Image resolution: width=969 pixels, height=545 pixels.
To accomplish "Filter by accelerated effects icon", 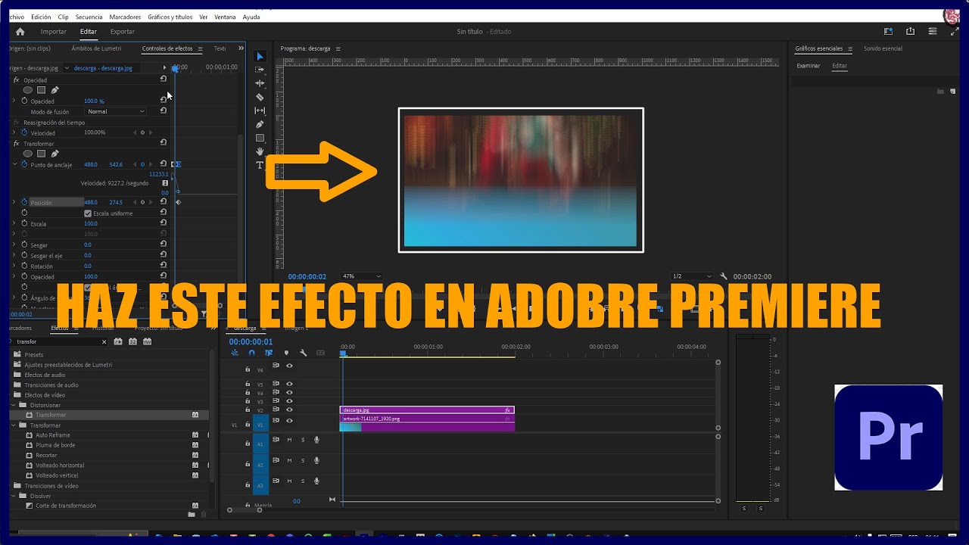I will pyautogui.click(x=118, y=341).
